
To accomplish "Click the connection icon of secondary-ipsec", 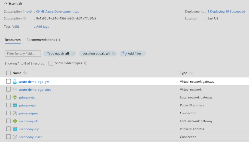I will click(15, 137).
